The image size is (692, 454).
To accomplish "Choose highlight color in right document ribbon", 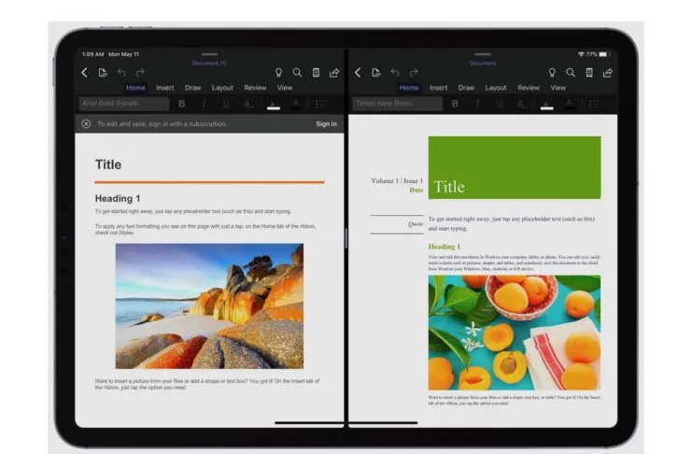I will 547,105.
